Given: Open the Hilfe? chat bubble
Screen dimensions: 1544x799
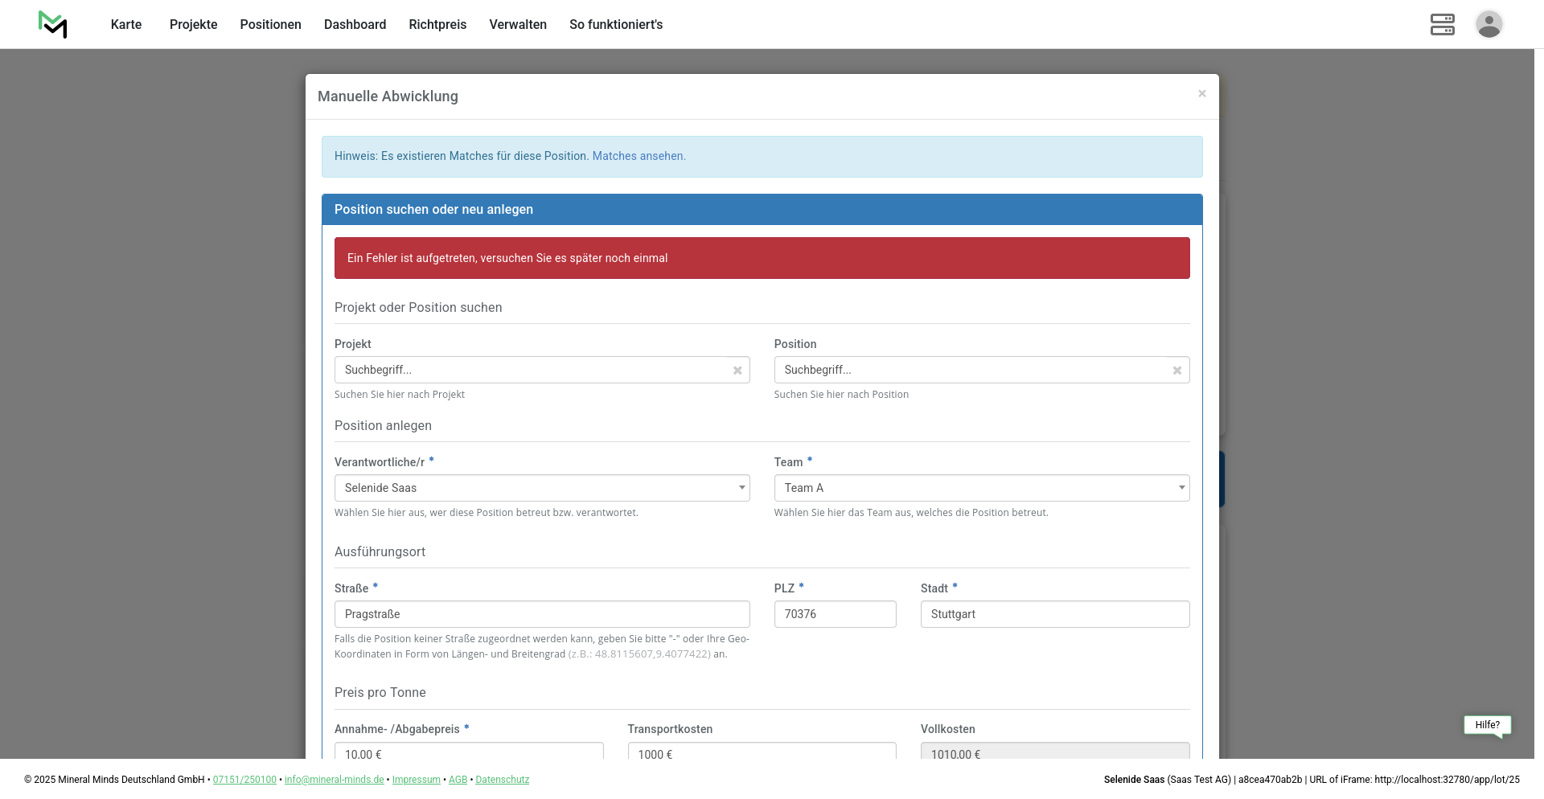Looking at the screenshot, I should point(1487,725).
